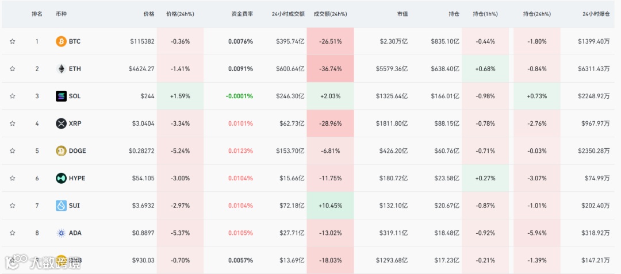Screen dimensions: 621x274
Task: Toggle the ADA favorite star
Action: [12, 233]
